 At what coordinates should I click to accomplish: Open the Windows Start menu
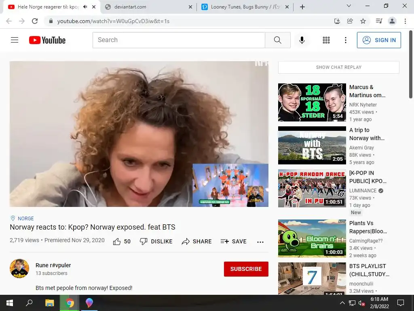(10, 303)
